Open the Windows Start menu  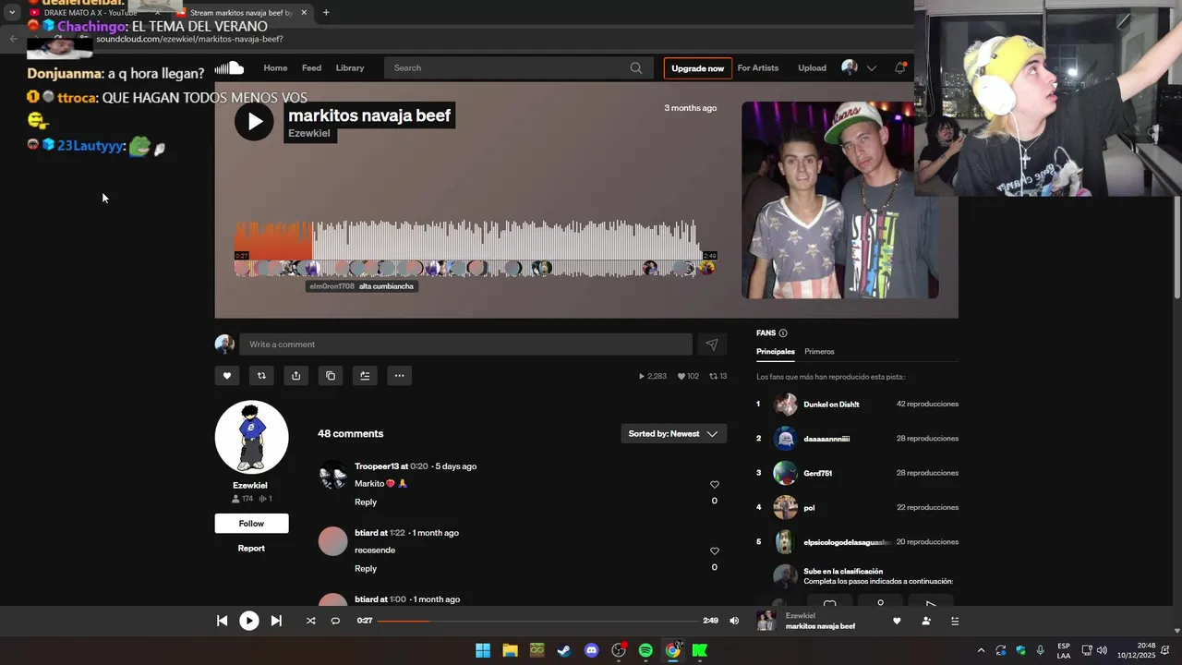483,650
